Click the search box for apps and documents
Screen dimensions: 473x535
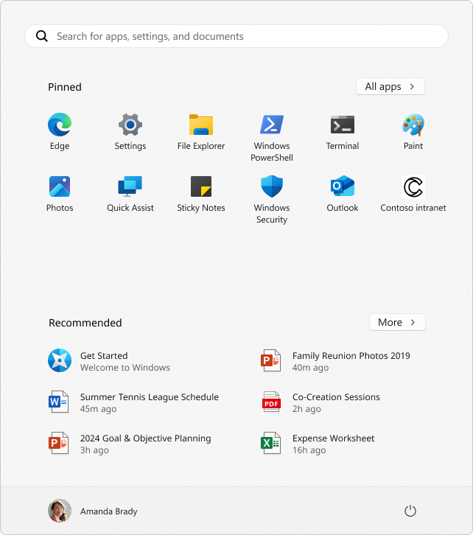point(236,36)
